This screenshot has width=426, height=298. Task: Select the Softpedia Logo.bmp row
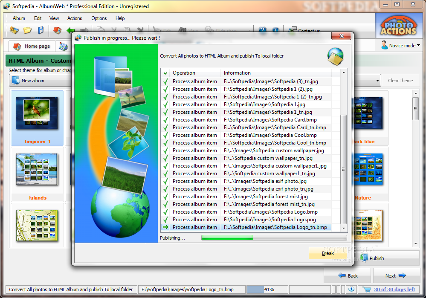point(247,212)
